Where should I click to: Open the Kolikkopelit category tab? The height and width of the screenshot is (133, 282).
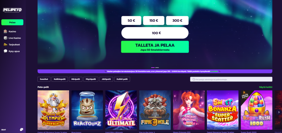(60, 79)
